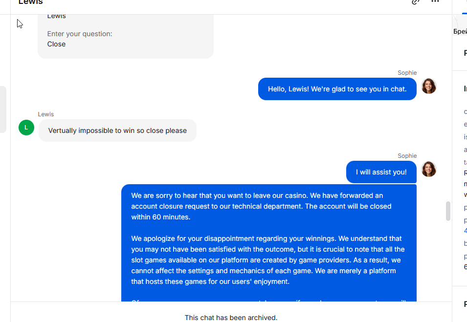This screenshot has height=322, width=467.
Task: Click 'This chat has been archived.' notice
Action: click(x=231, y=318)
